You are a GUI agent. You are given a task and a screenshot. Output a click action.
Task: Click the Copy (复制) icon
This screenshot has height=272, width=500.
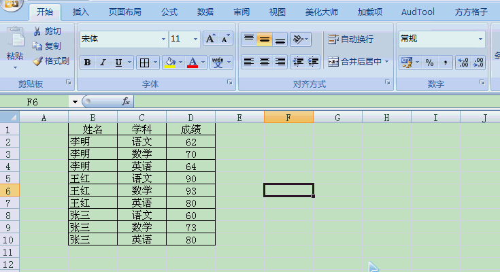pyautogui.click(x=37, y=46)
